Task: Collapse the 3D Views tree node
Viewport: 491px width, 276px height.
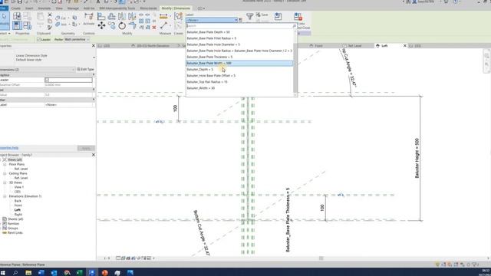Action: click(x=5, y=182)
